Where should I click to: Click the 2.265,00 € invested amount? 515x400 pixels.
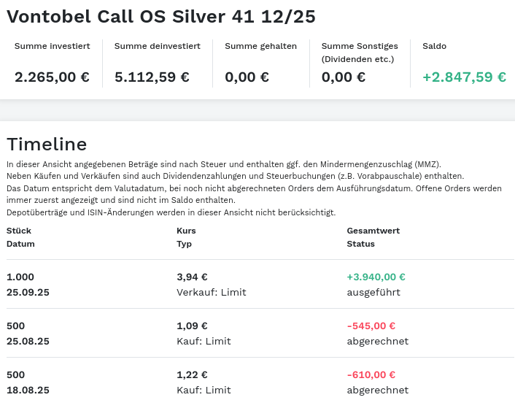tap(53, 77)
